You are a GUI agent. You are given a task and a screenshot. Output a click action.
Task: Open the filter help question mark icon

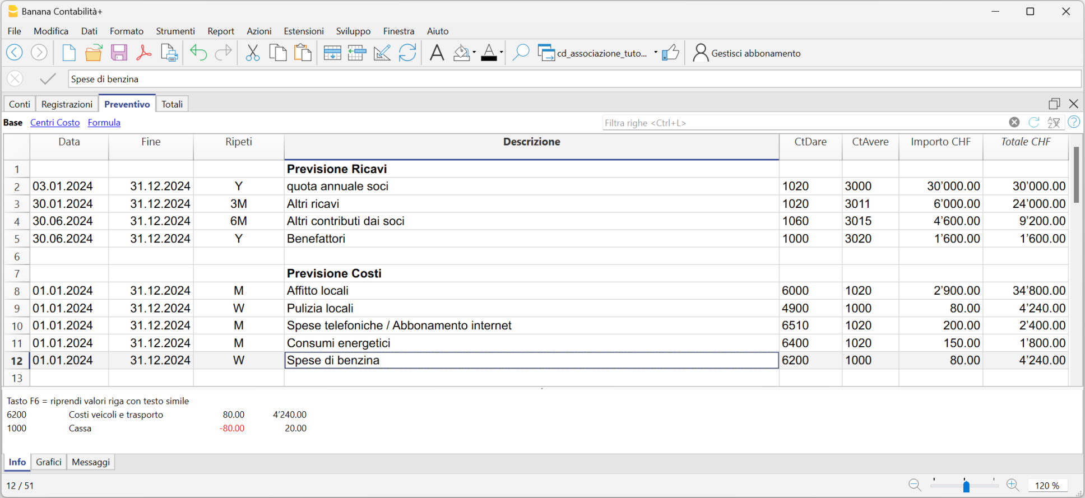tap(1074, 122)
